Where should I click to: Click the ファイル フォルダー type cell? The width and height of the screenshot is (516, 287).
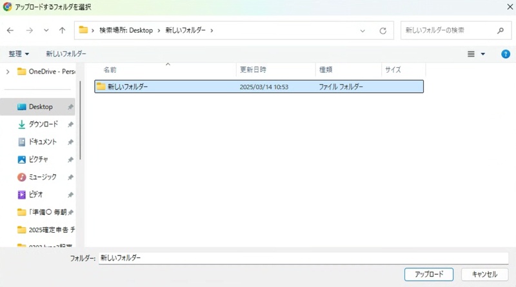341,87
